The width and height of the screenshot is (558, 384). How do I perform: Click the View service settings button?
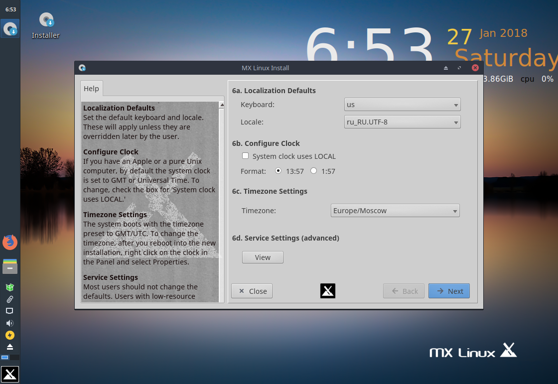(263, 257)
